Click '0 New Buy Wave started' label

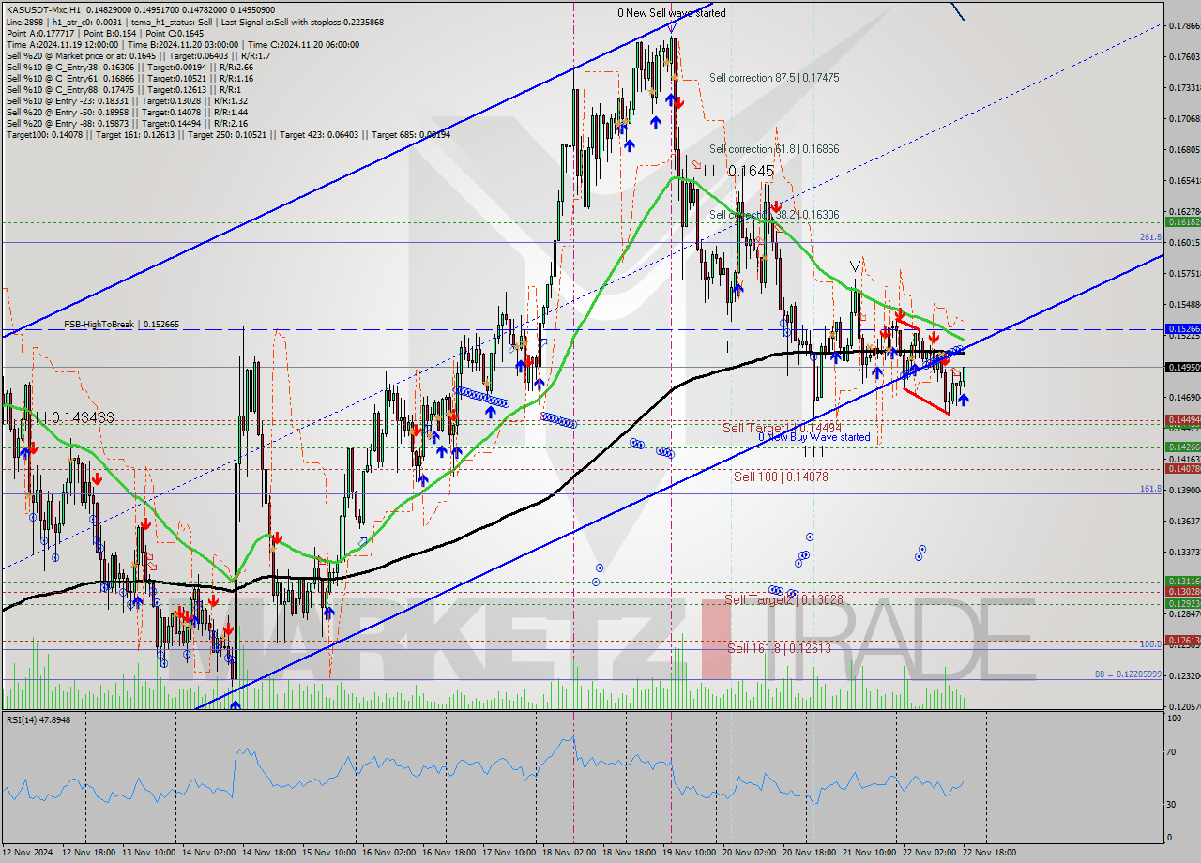click(x=813, y=437)
